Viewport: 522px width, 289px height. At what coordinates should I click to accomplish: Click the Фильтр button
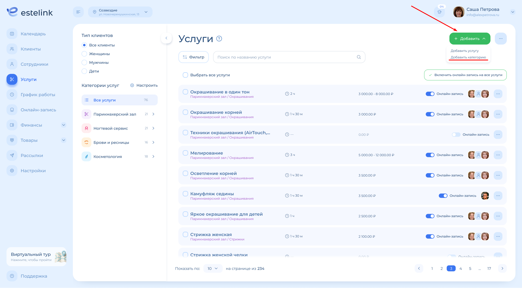pyautogui.click(x=194, y=57)
